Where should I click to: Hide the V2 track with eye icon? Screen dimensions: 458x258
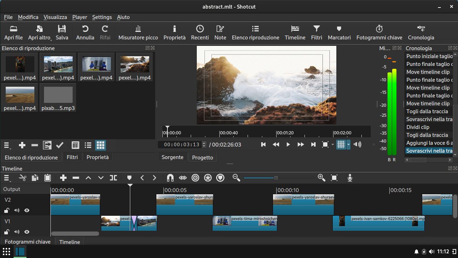(27, 210)
